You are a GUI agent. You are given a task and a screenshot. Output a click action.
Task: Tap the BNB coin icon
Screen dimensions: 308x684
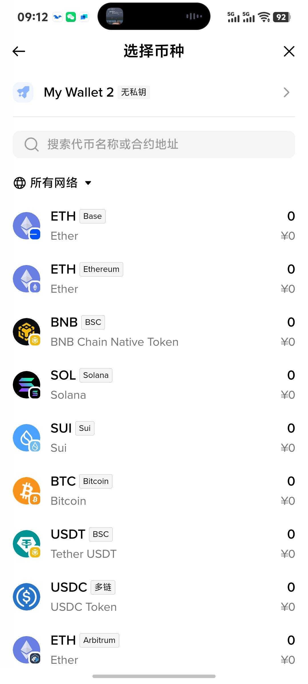tap(27, 332)
